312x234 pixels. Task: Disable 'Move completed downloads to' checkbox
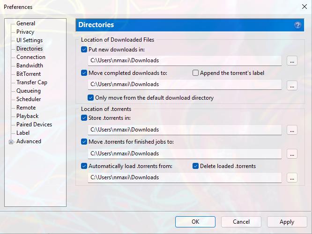point(84,73)
